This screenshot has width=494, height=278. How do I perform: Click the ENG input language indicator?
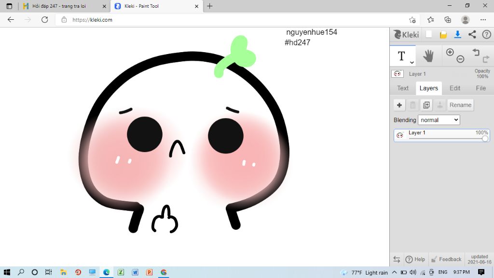click(x=443, y=272)
